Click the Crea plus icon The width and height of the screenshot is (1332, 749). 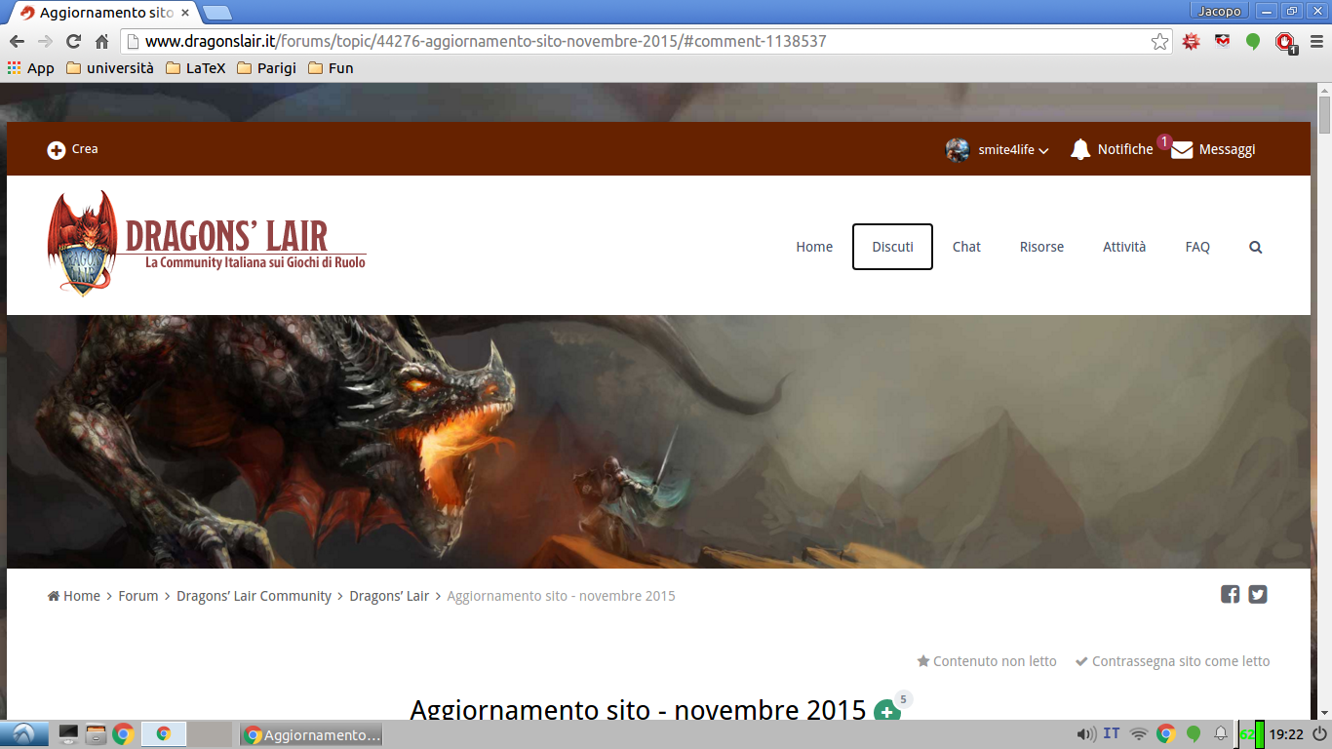coord(57,150)
